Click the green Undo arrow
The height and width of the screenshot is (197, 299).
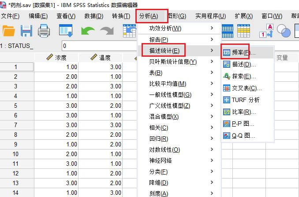[88, 31]
